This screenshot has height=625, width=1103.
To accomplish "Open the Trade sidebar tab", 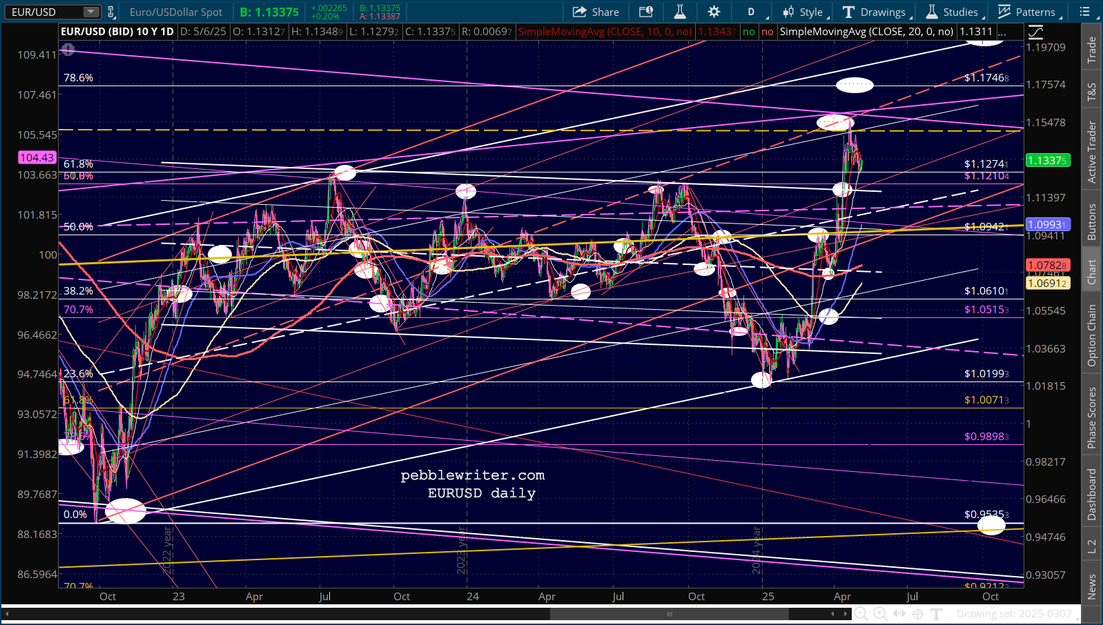I will [1091, 50].
